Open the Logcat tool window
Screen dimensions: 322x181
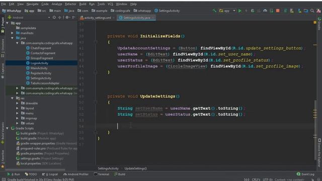(50, 174)
